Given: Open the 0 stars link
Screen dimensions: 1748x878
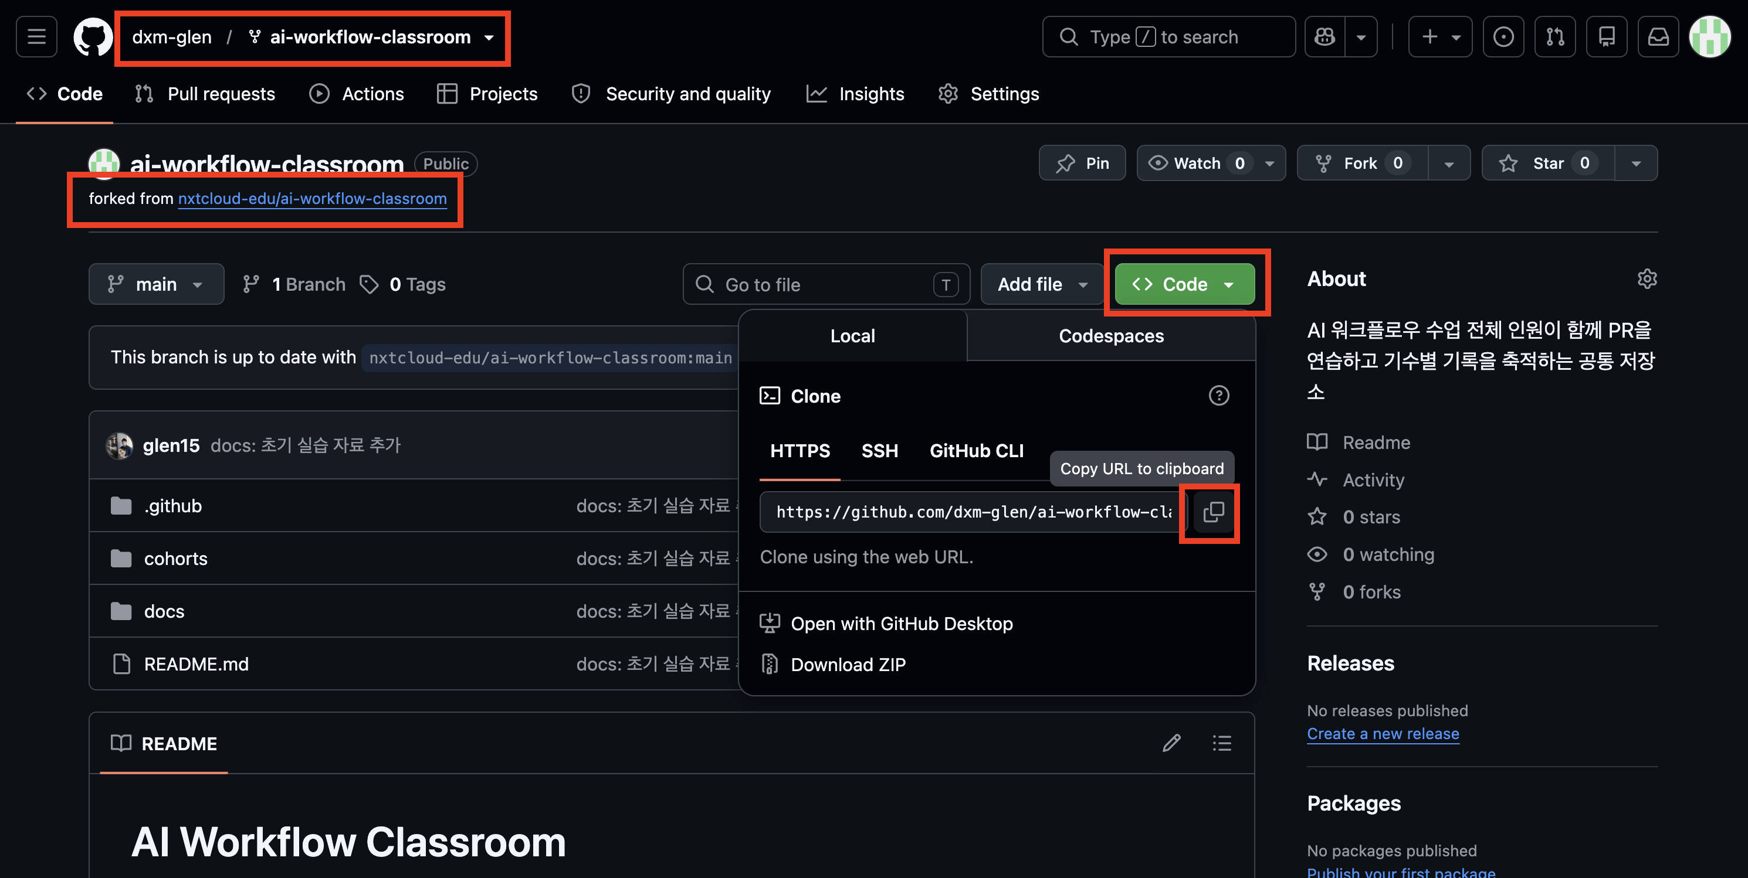Looking at the screenshot, I should (1371, 518).
